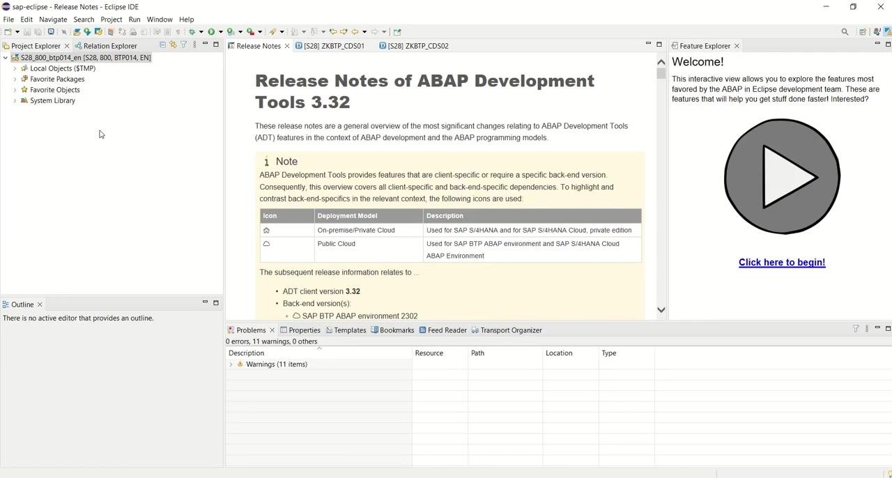Minimize the Project Explorer panel
This screenshot has height=478, width=892.
(205, 45)
